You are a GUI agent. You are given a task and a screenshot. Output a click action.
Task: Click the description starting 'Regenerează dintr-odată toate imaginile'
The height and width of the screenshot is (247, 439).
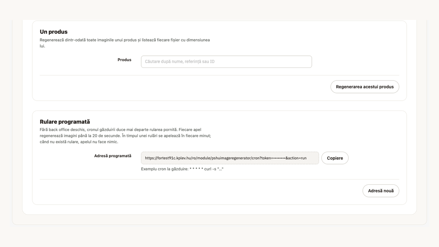pos(125,43)
